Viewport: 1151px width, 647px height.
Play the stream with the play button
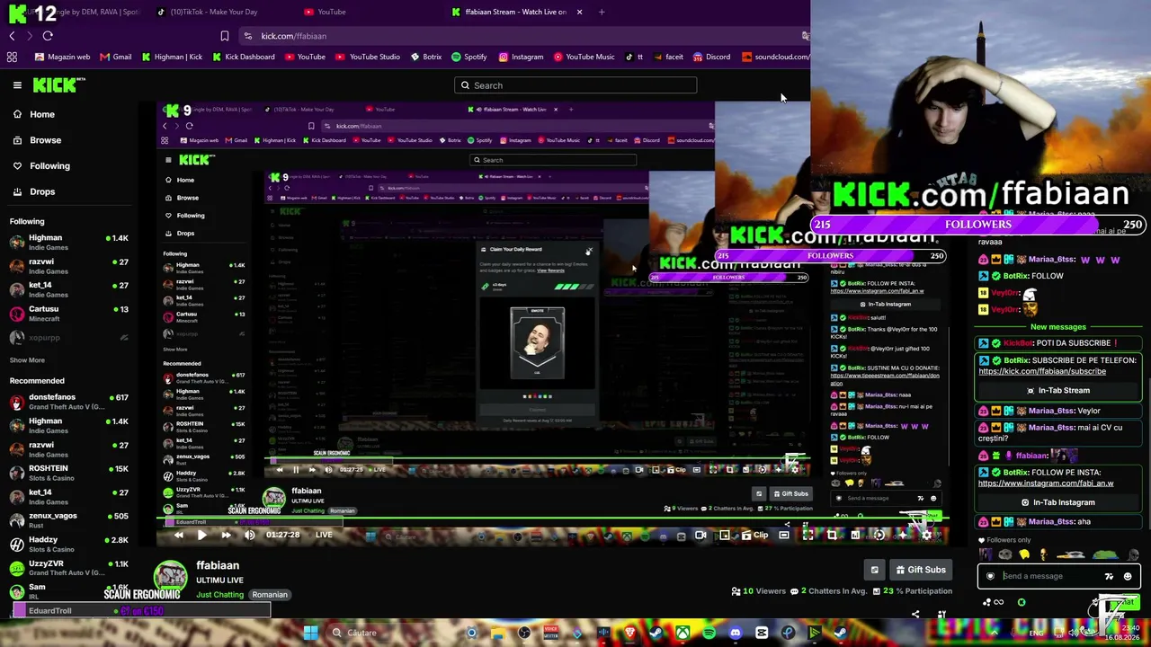point(201,535)
